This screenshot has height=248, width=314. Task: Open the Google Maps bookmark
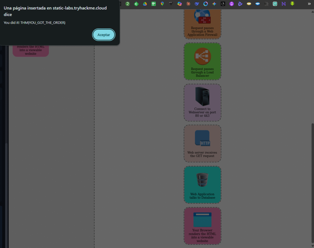[162, 4]
